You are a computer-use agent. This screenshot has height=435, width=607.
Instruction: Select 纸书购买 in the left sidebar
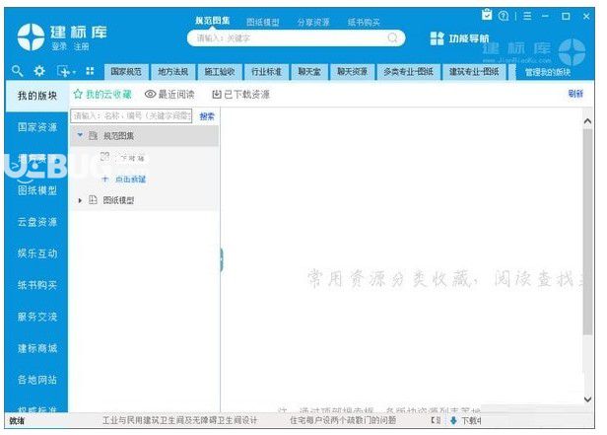click(37, 285)
